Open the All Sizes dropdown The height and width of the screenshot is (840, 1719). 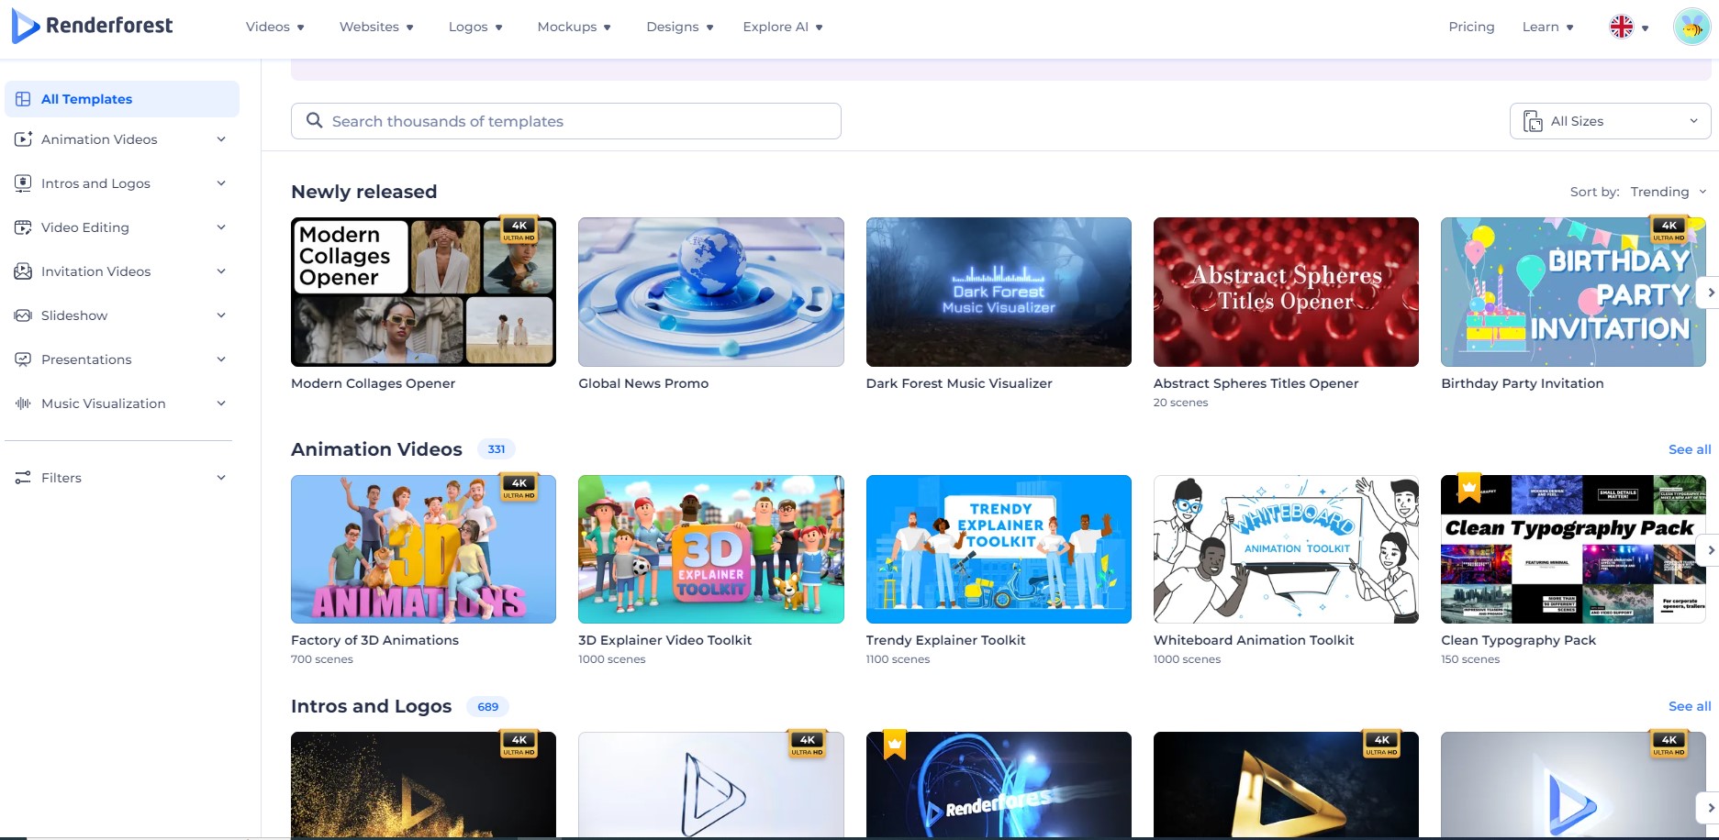(1610, 121)
